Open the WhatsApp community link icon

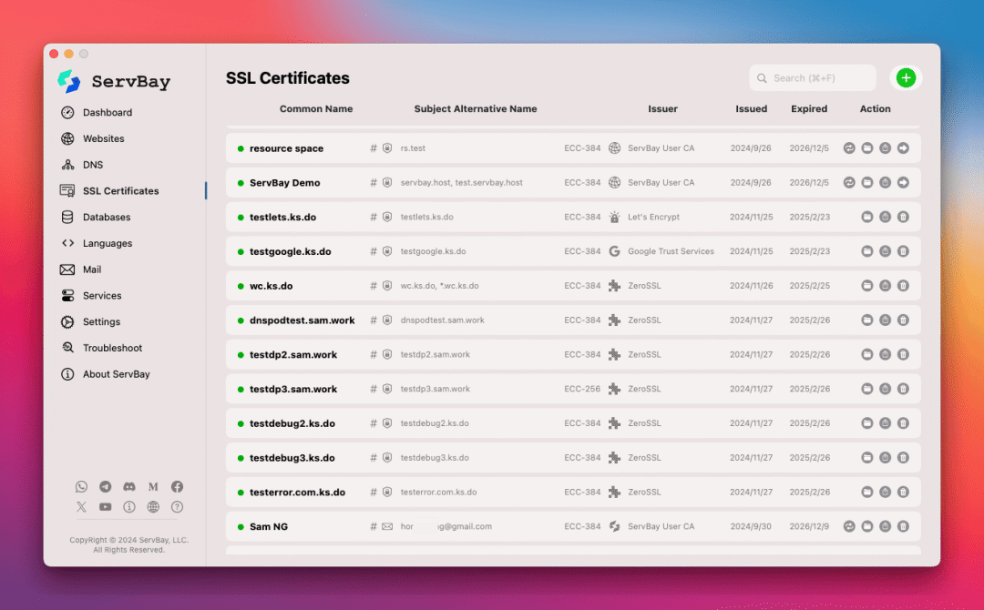(82, 486)
